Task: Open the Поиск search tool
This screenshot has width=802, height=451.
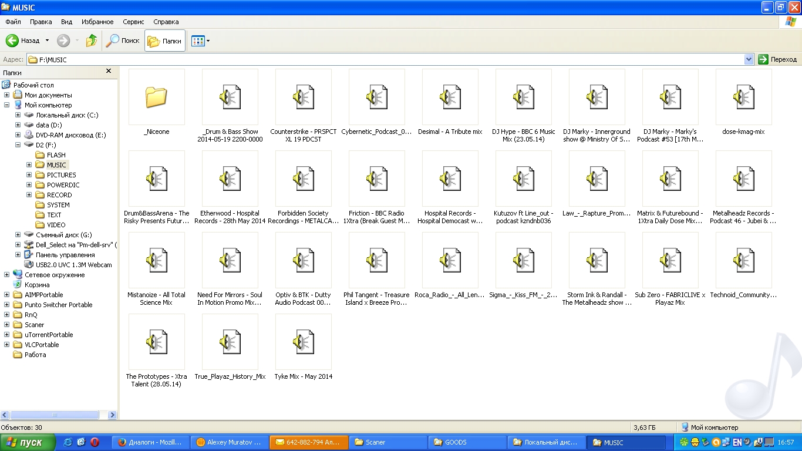Action: (x=123, y=41)
